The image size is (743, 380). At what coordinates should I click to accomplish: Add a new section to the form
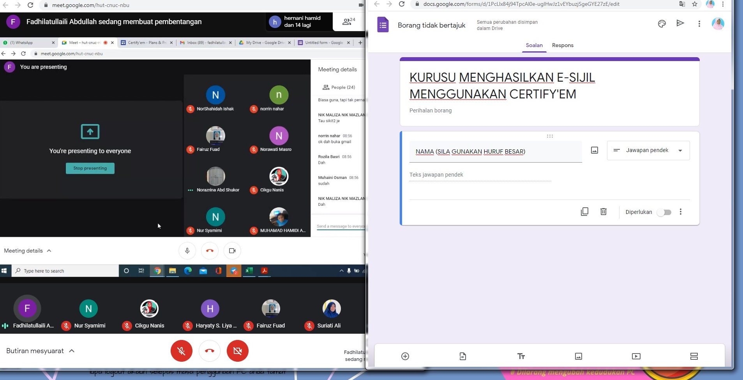click(694, 356)
